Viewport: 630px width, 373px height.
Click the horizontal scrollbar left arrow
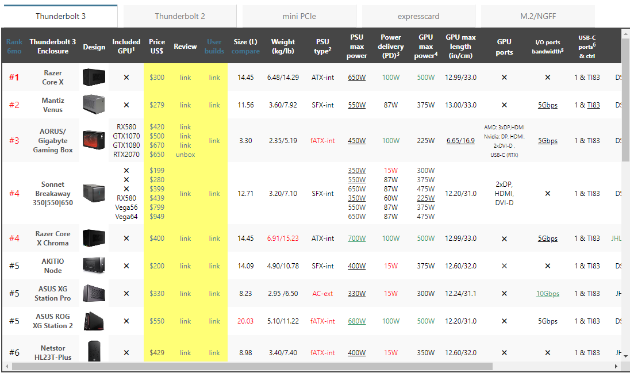coord(6,367)
